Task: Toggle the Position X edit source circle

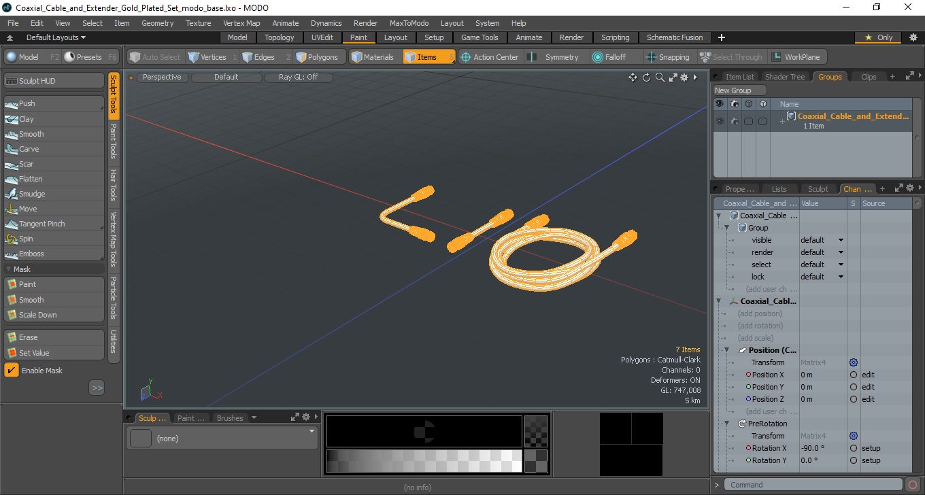Action: coord(854,375)
